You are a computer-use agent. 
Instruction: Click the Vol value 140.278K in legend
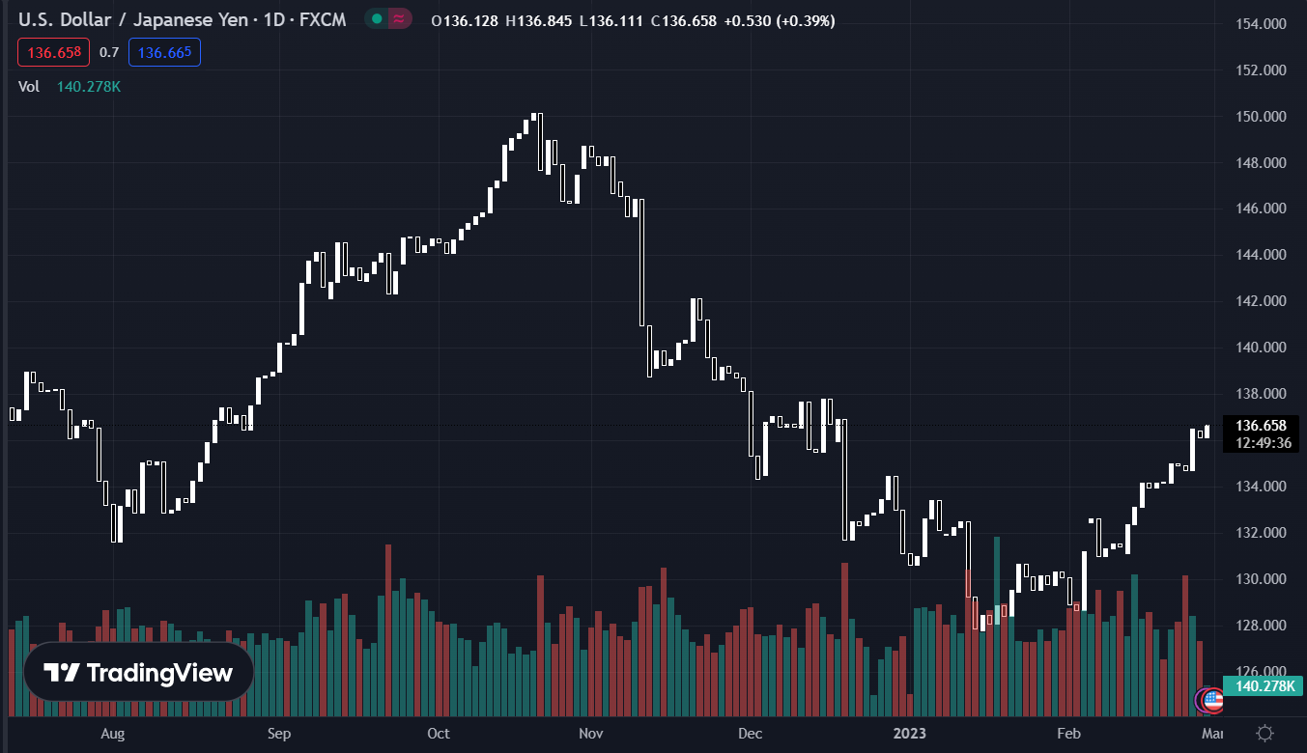(x=89, y=87)
